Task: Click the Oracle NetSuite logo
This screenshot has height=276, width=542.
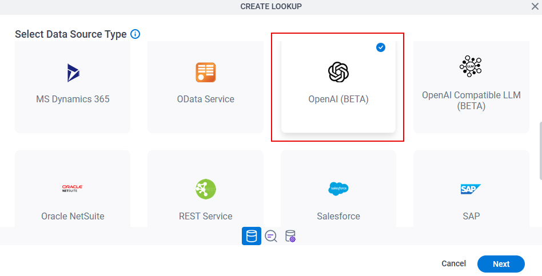Action: click(x=72, y=189)
